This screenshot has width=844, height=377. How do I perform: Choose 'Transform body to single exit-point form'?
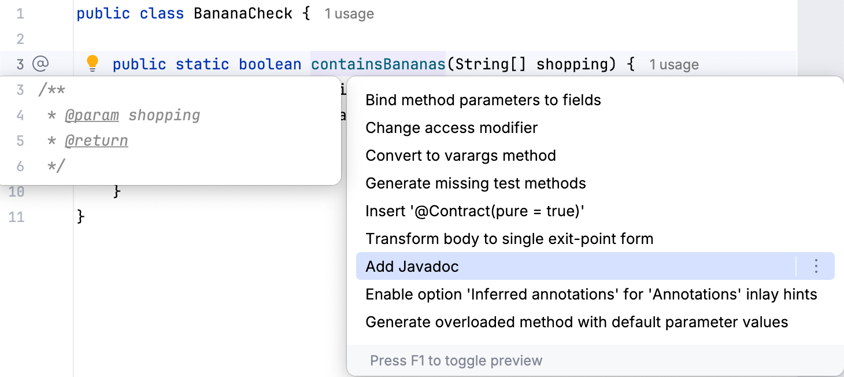(509, 238)
